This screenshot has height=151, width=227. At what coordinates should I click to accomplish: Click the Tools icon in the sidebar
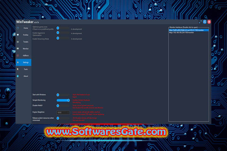point(18,69)
